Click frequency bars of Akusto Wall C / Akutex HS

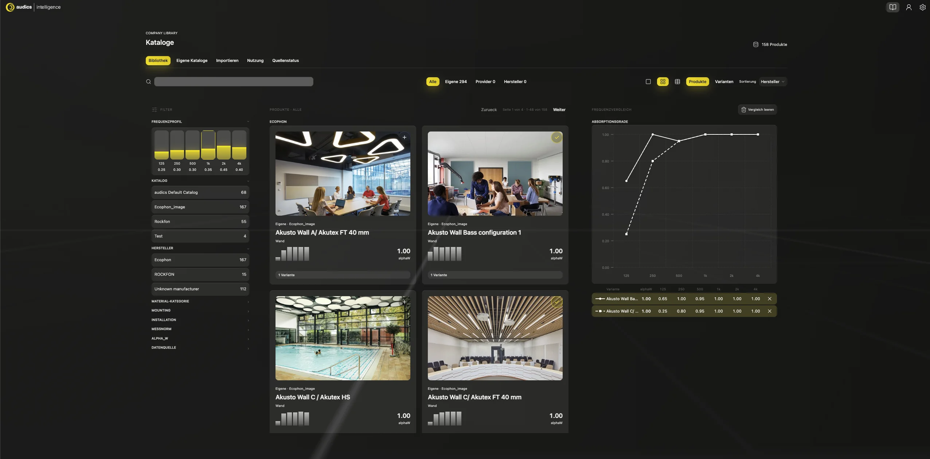coord(292,419)
